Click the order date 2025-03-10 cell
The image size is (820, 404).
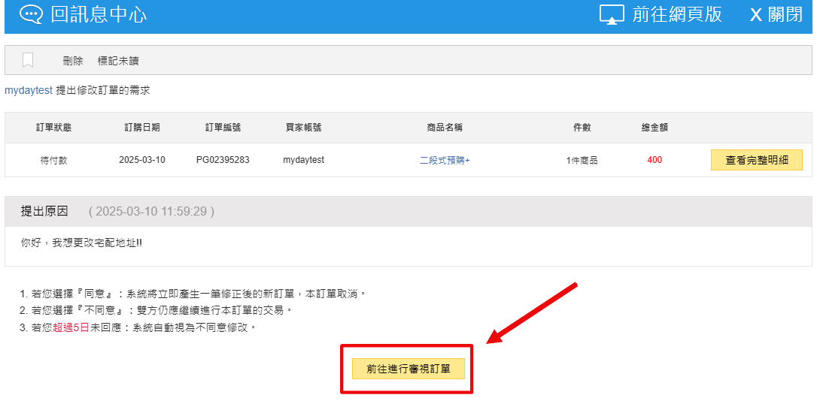pos(142,160)
